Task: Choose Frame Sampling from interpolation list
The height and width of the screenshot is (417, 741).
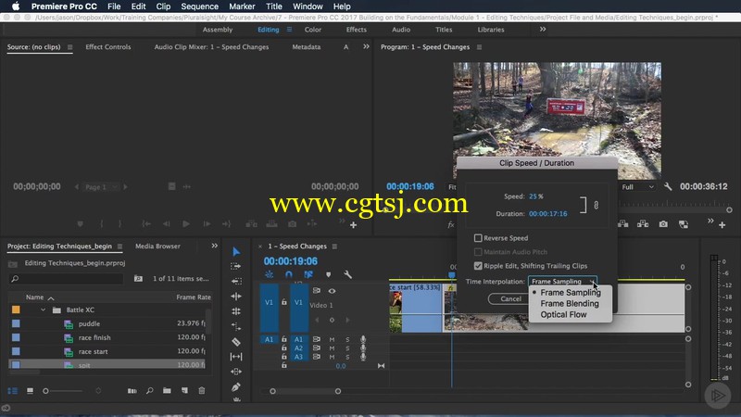Action: 571,292
